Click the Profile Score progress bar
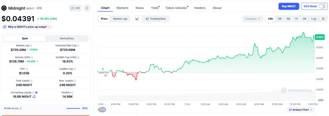 73,109
